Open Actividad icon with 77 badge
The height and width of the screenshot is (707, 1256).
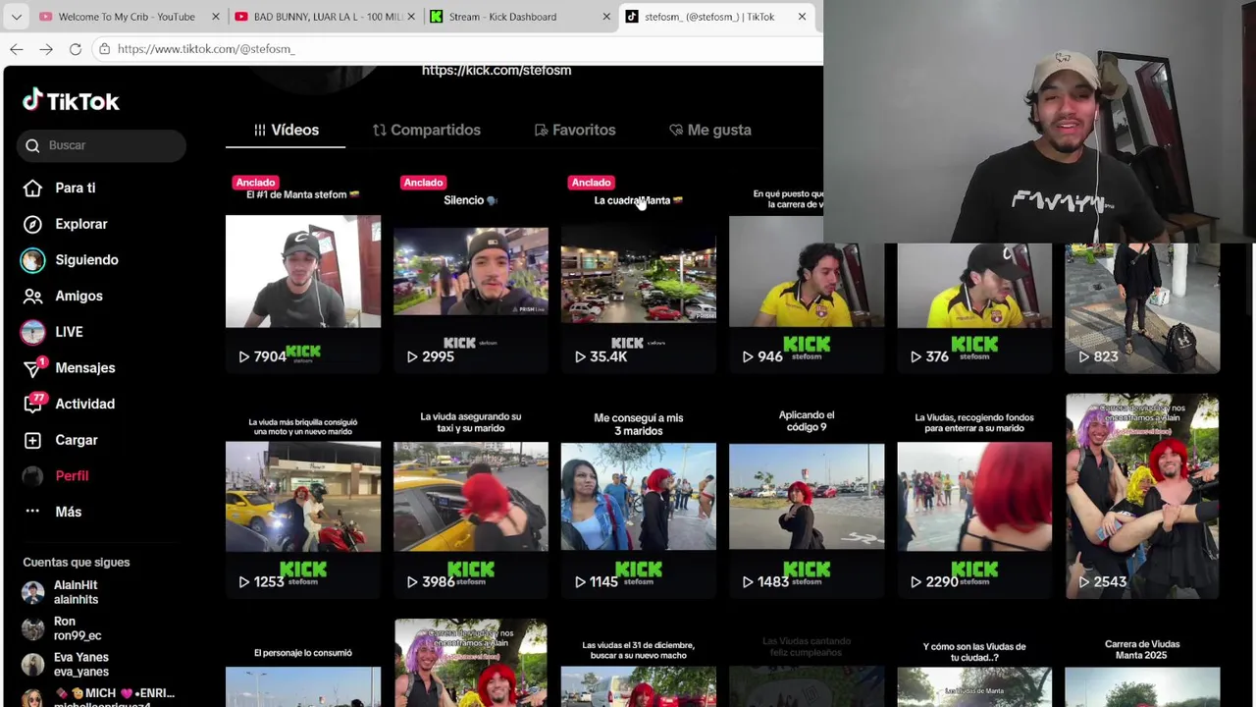point(33,404)
